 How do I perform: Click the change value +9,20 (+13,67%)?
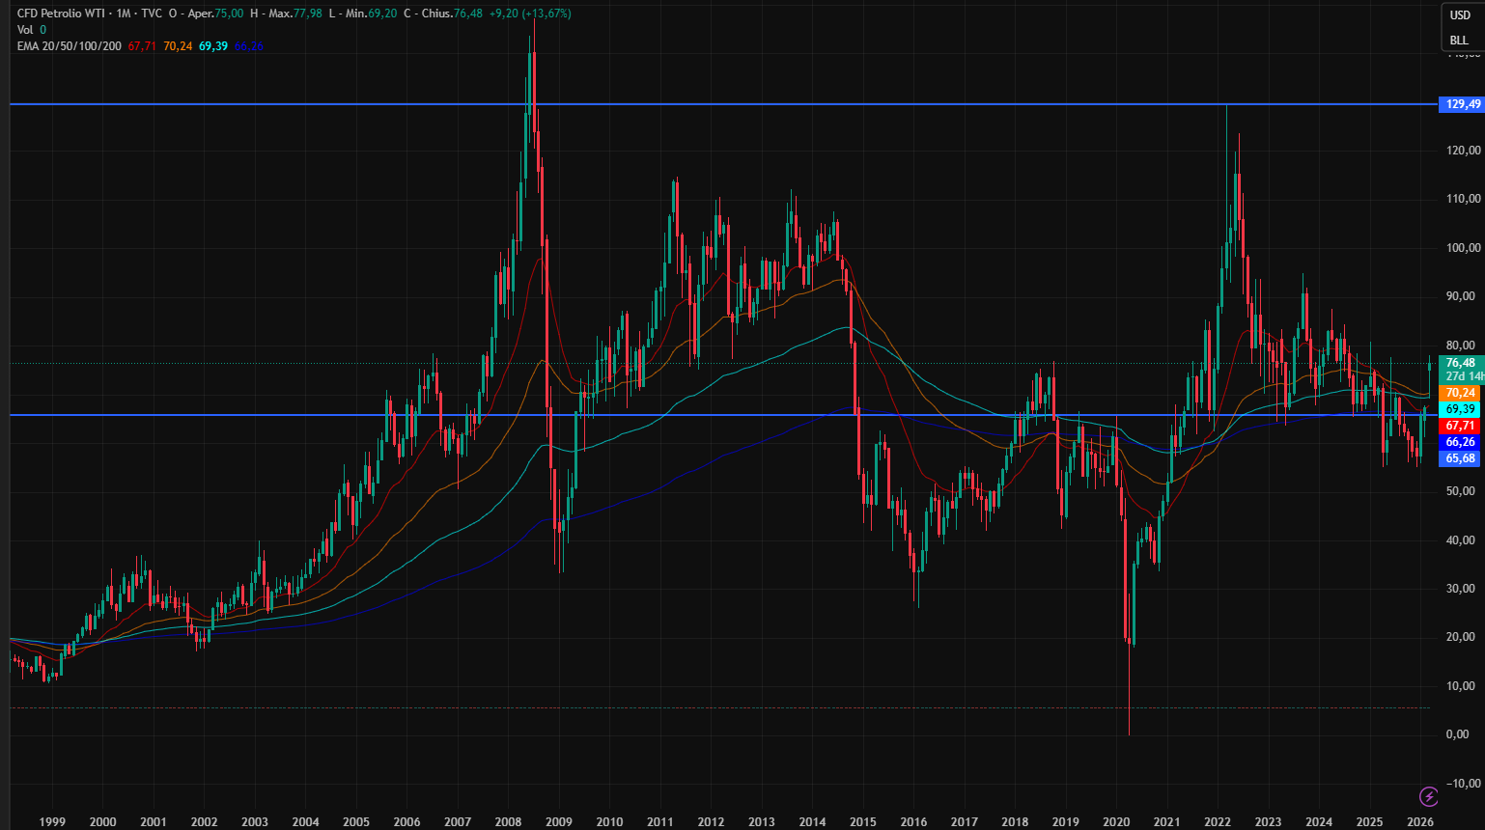click(529, 14)
